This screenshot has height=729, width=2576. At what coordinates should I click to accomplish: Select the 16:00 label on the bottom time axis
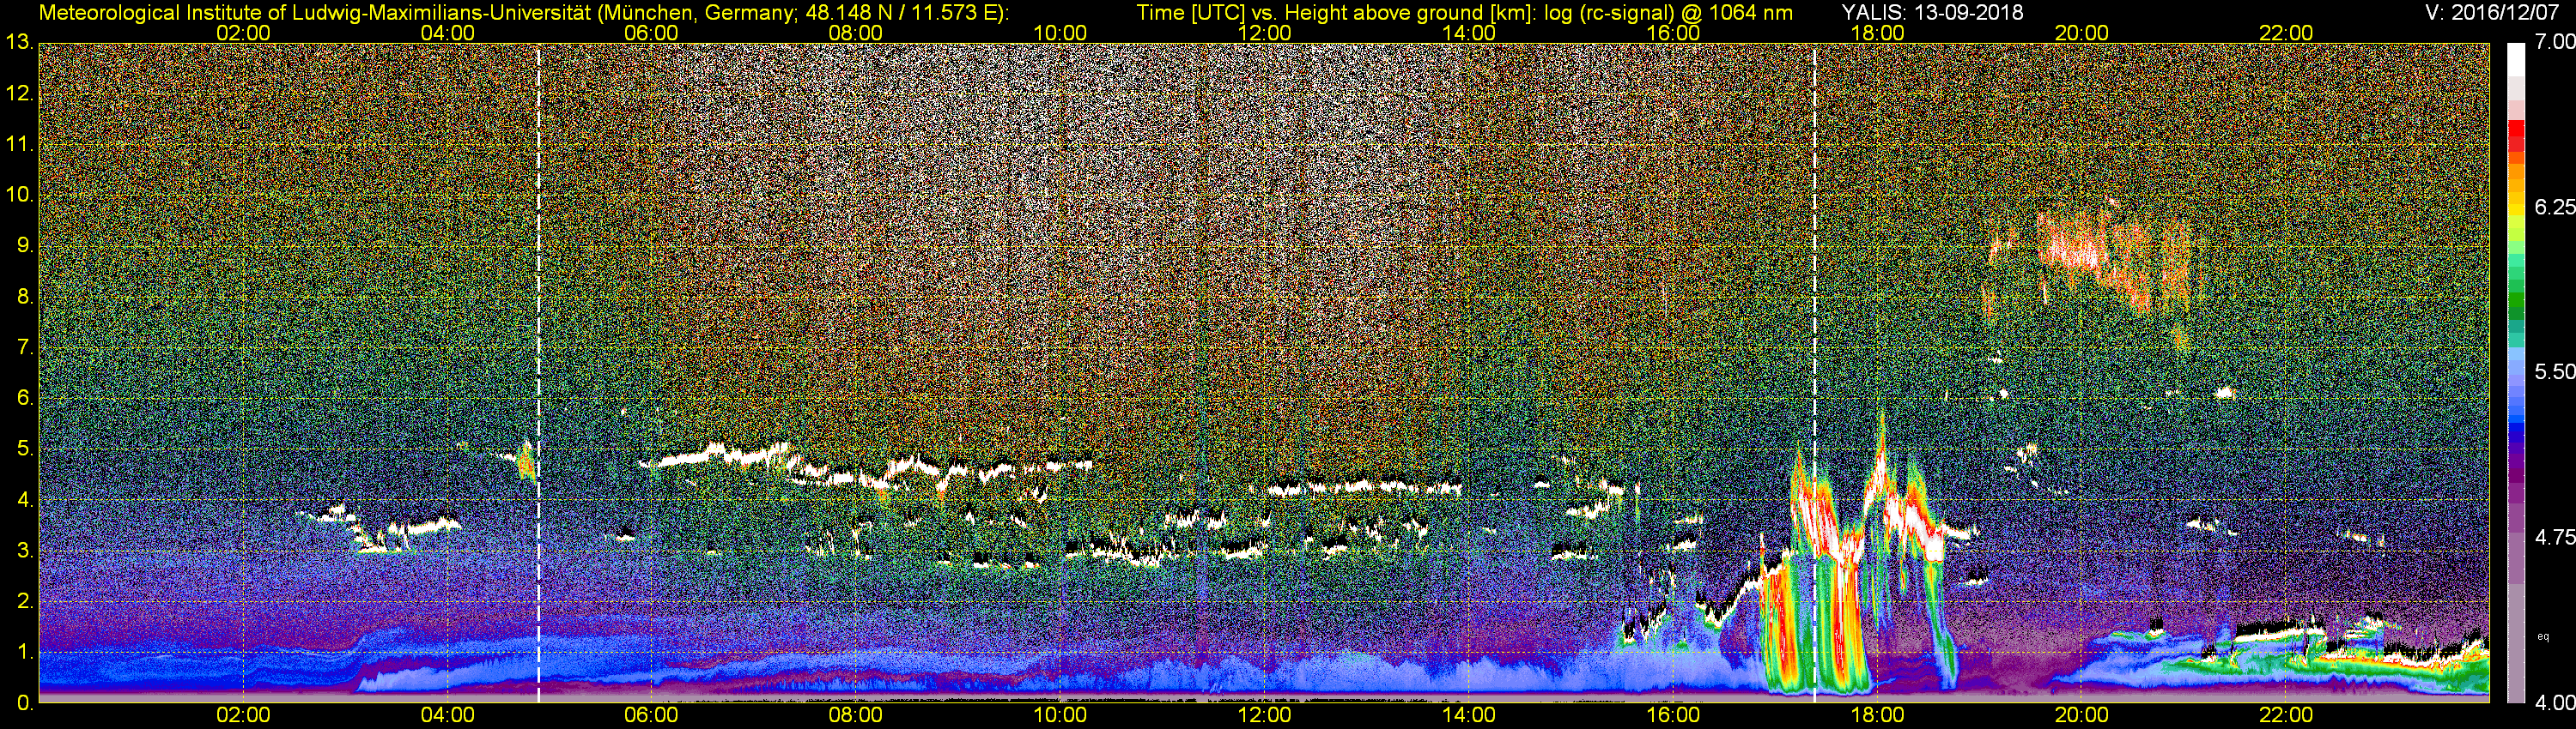1673,716
